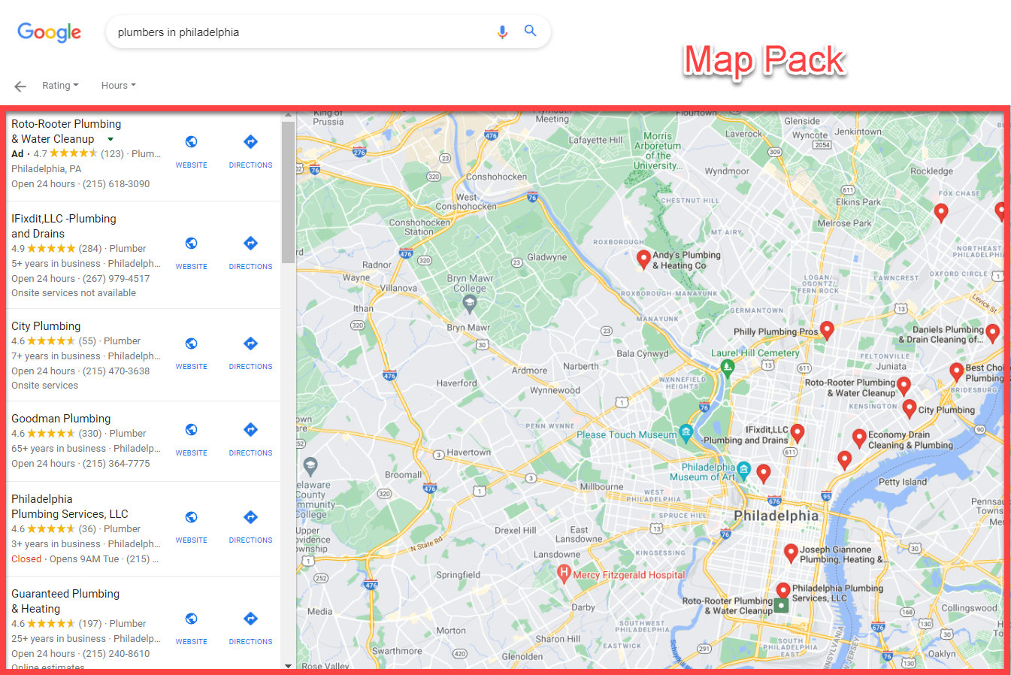Open Guaranteed Plumbing & Heating listing
The image size is (1011, 675).
click(65, 601)
